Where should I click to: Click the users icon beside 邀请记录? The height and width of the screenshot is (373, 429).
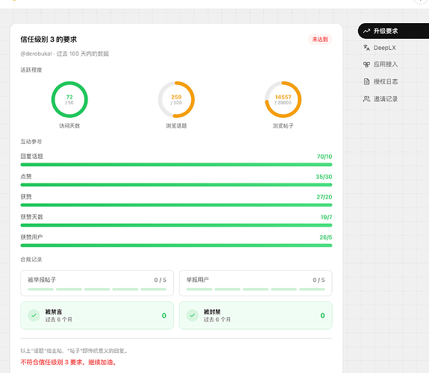pyautogui.click(x=366, y=98)
